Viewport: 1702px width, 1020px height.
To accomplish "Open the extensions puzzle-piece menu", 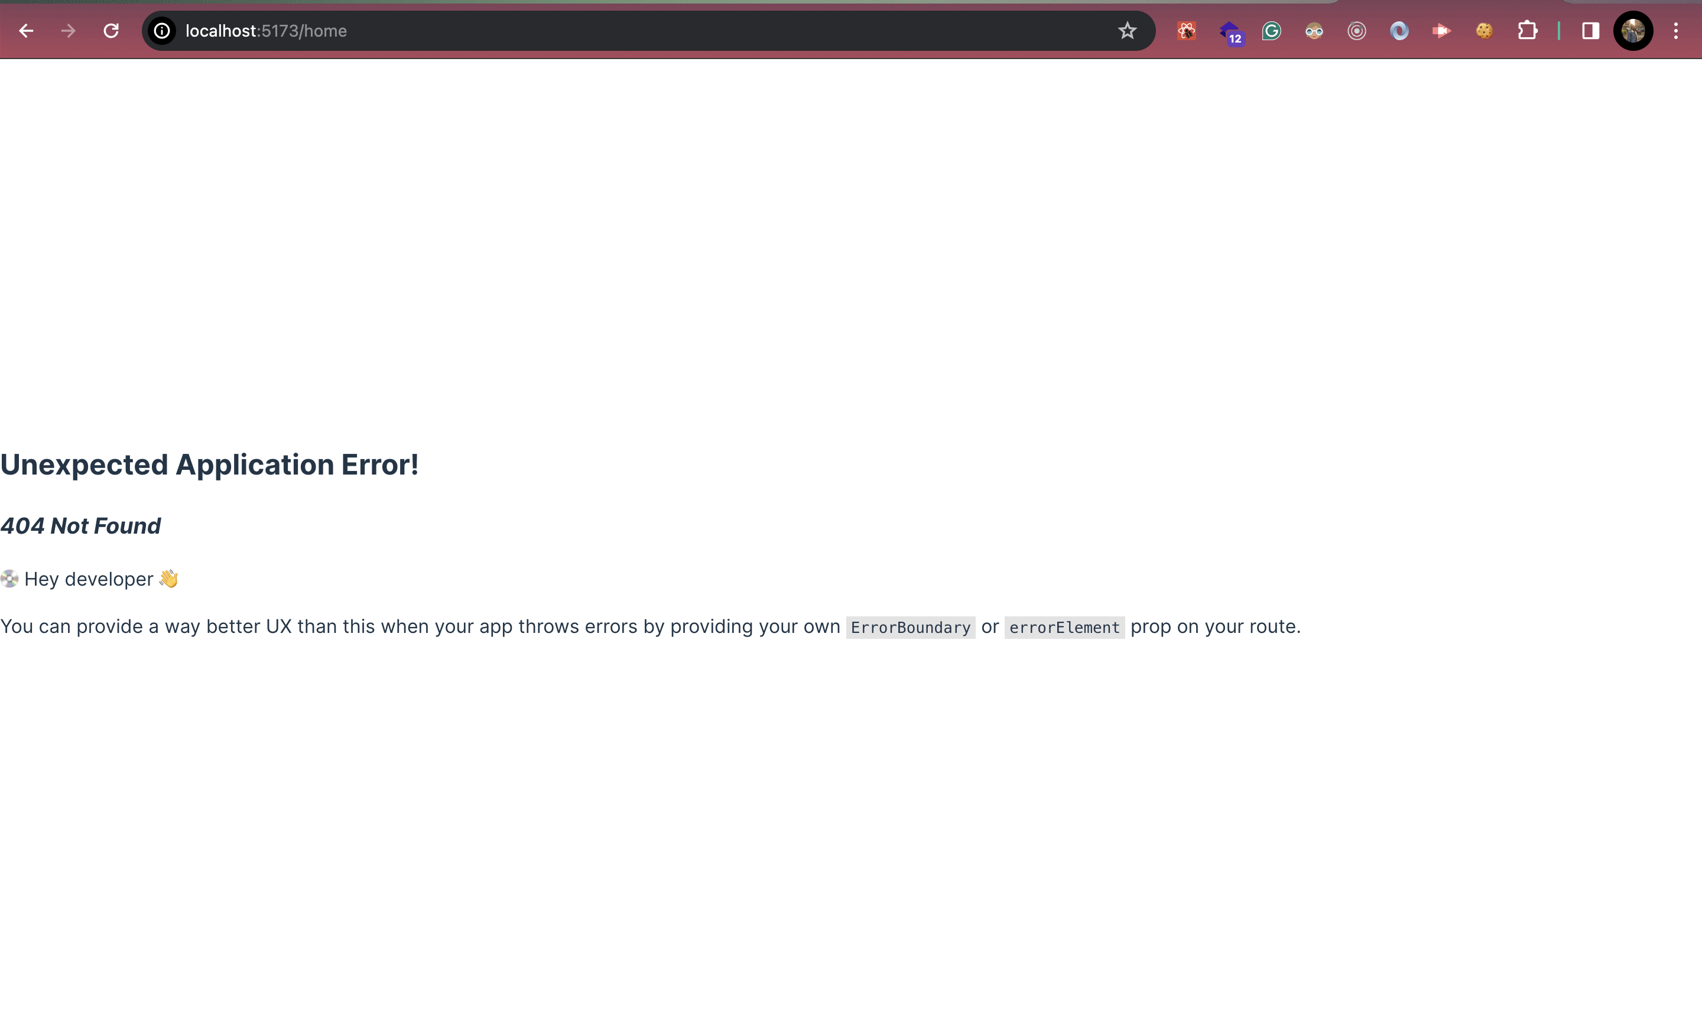I will pyautogui.click(x=1528, y=31).
